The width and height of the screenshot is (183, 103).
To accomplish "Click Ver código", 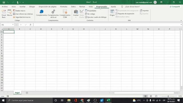I will tap(90, 14).
